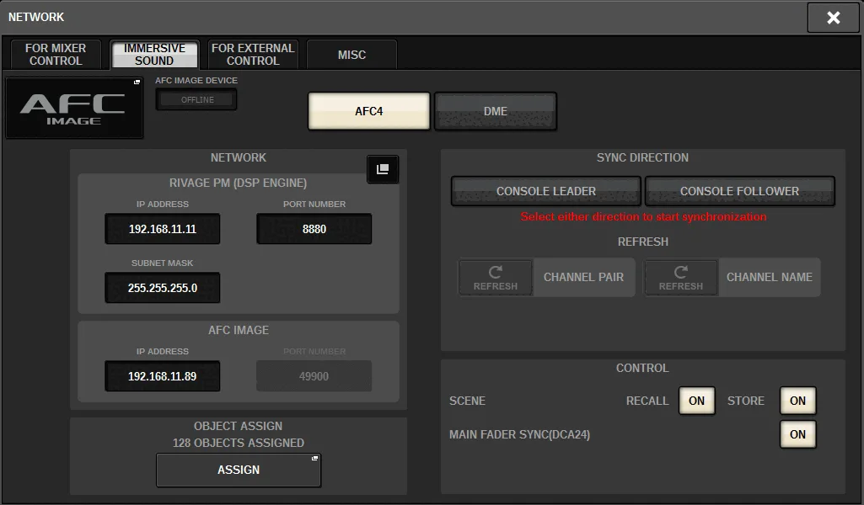Select the IMMERSIVE SOUND tab
The image size is (864, 505).
pyautogui.click(x=154, y=55)
